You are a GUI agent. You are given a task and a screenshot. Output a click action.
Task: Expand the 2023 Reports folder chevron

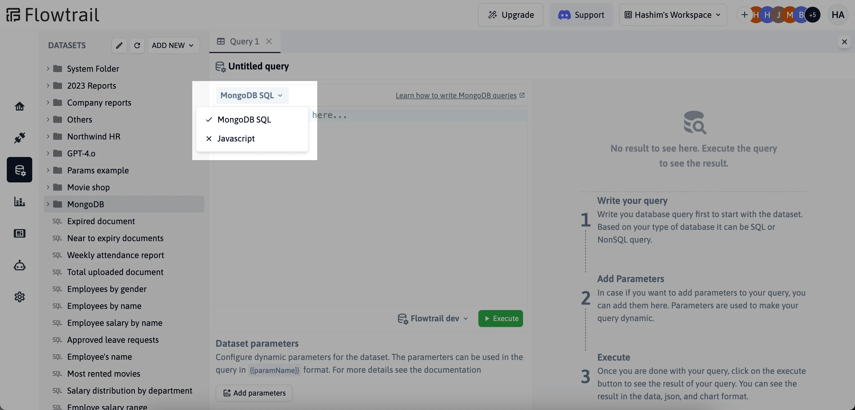pos(48,86)
